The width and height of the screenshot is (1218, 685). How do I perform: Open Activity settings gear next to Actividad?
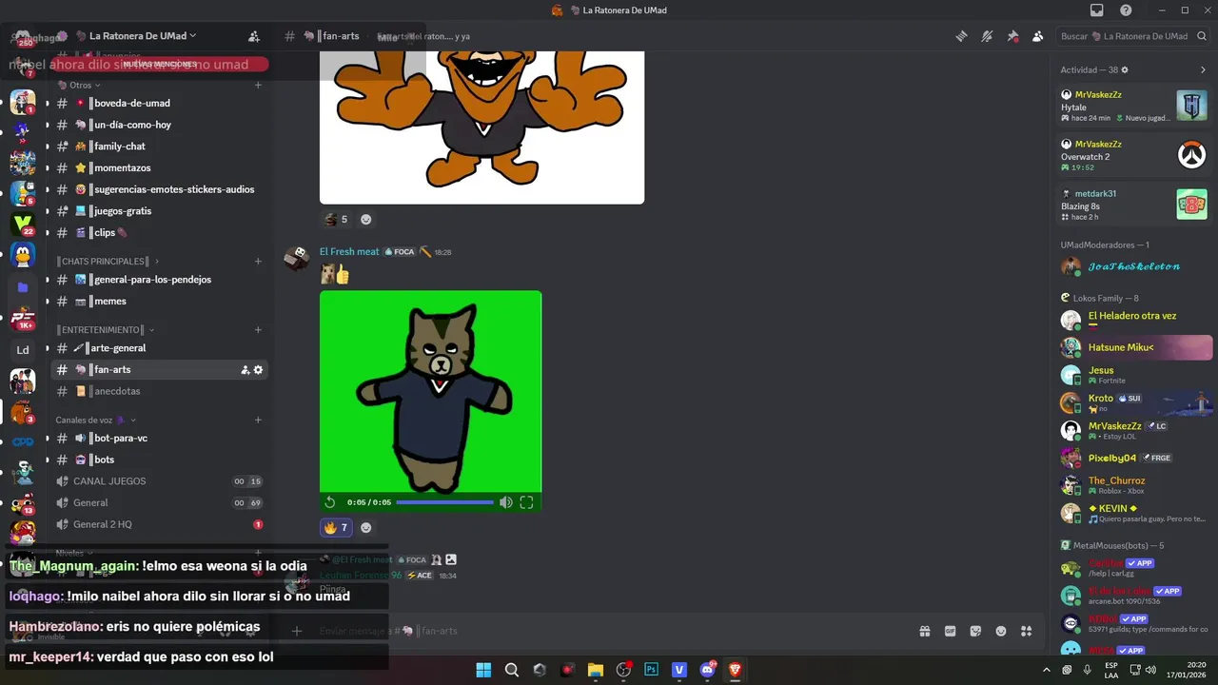(1125, 69)
